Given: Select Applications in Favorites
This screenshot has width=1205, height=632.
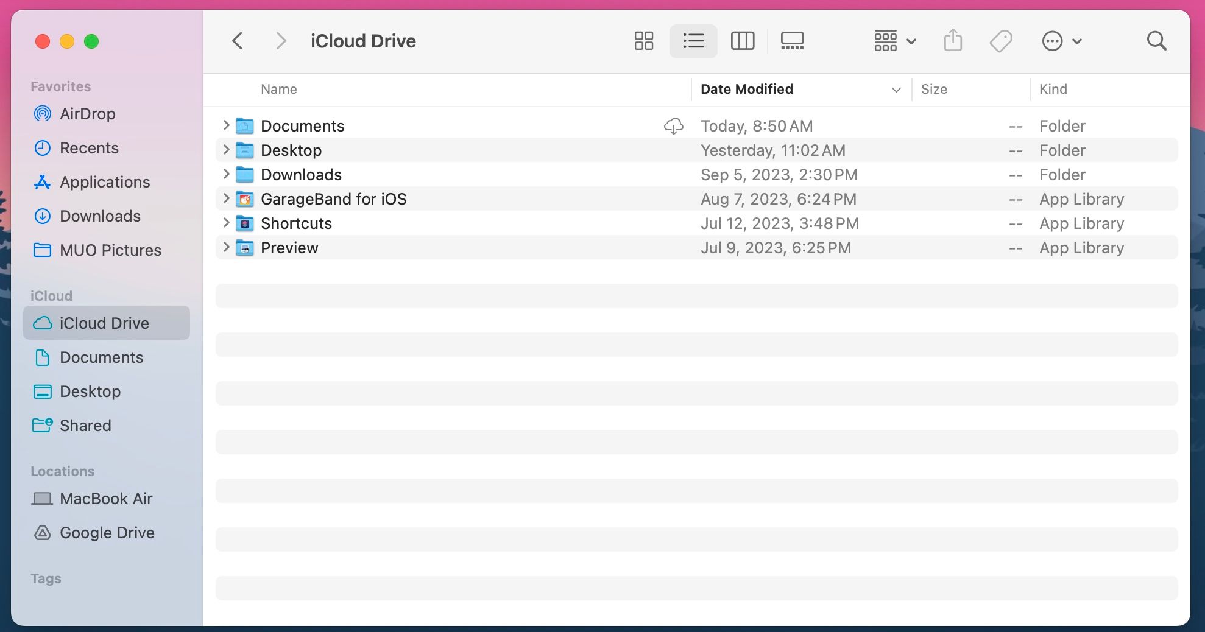Looking at the screenshot, I should coord(105,182).
